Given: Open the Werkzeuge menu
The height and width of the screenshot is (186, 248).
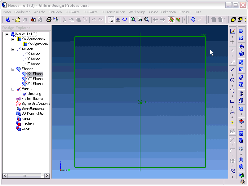Looking at the screenshot, I should (137, 12).
